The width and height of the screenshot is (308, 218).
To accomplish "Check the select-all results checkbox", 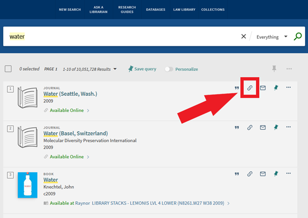I will 8,69.
